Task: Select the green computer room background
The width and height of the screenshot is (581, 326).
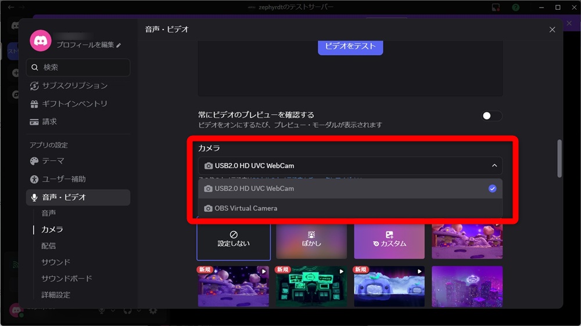Action: tap(311, 287)
